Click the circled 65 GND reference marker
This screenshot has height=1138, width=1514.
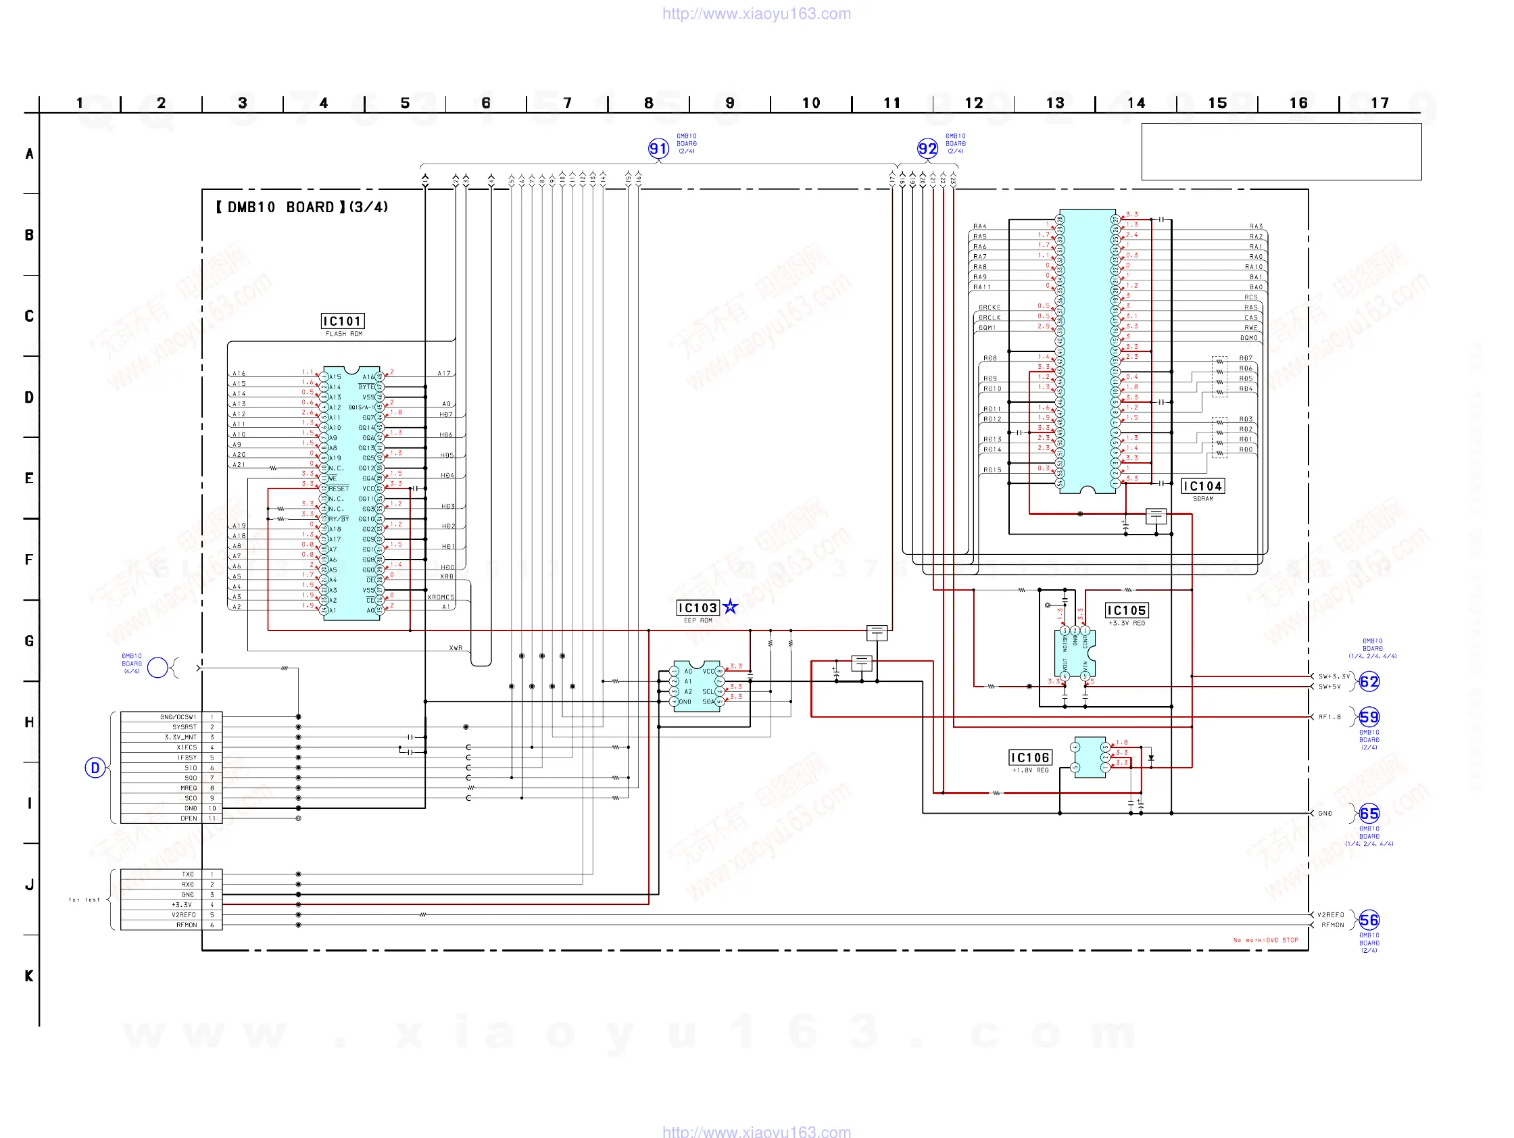[x=1368, y=814]
